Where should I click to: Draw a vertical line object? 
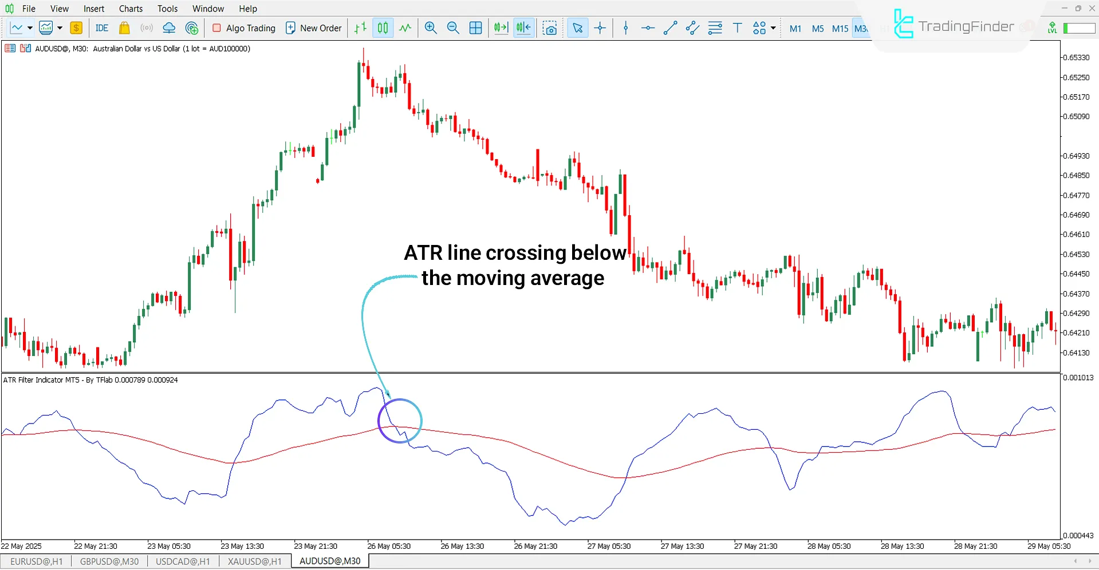[626, 28]
